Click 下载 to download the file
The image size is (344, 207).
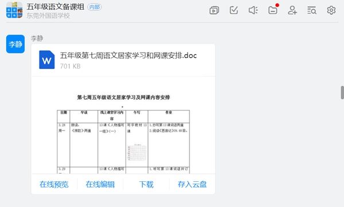click(146, 184)
